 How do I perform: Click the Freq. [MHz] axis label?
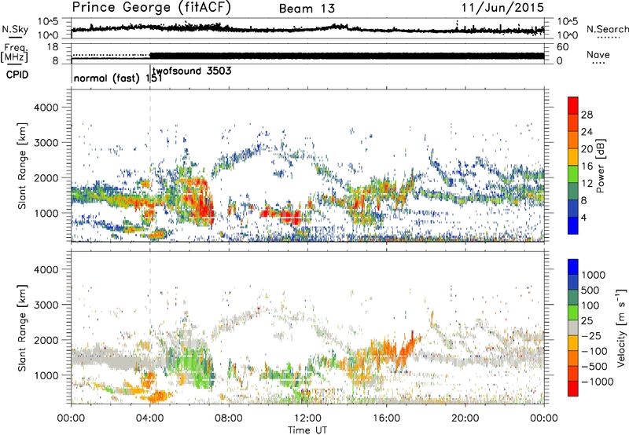(15, 53)
